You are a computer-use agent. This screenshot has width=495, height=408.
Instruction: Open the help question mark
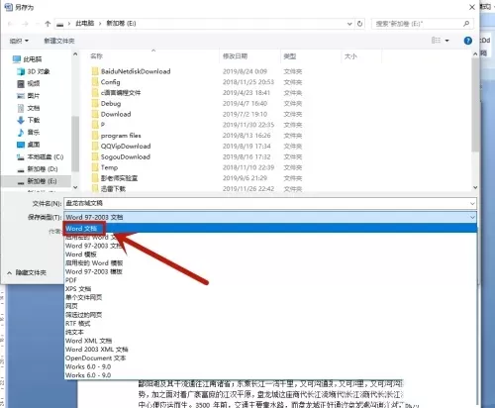467,41
